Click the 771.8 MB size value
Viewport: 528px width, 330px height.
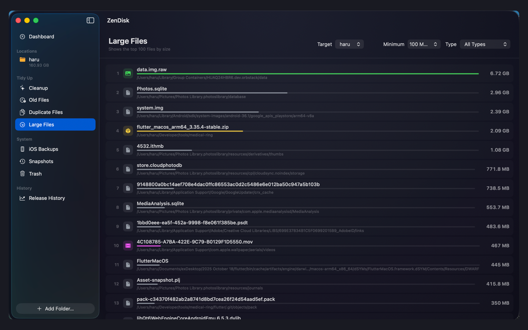point(498,169)
